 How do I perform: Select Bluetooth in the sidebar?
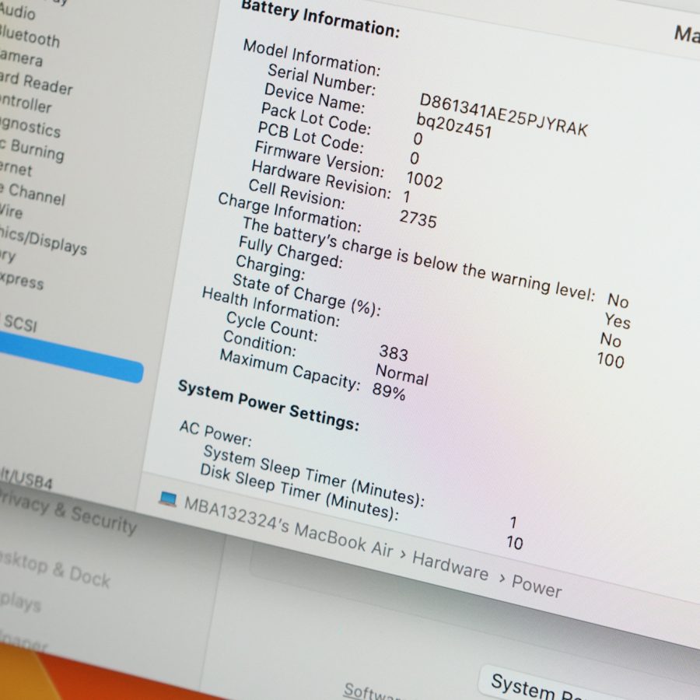tap(30, 37)
